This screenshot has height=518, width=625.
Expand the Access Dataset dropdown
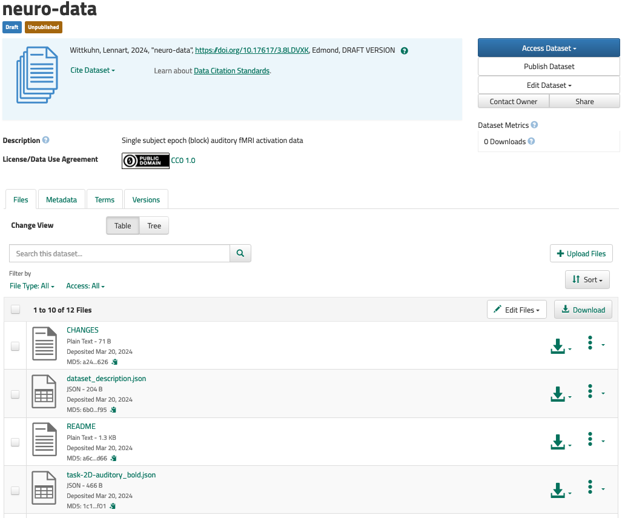click(x=549, y=48)
